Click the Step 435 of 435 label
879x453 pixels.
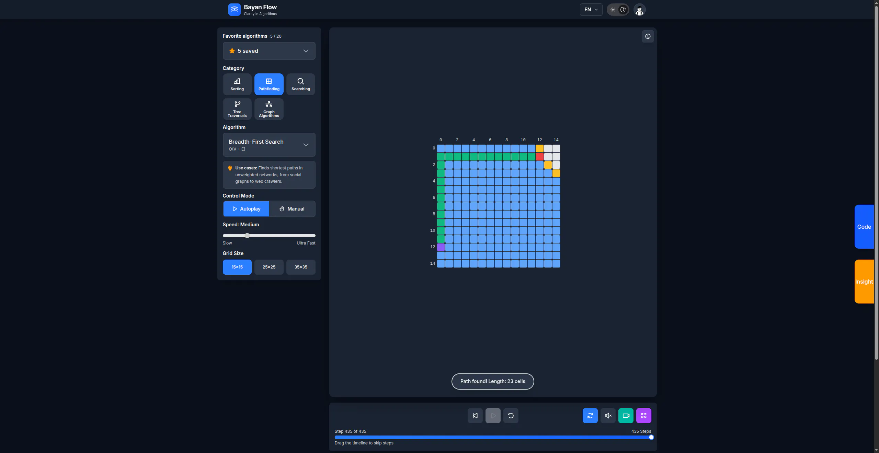click(x=350, y=431)
